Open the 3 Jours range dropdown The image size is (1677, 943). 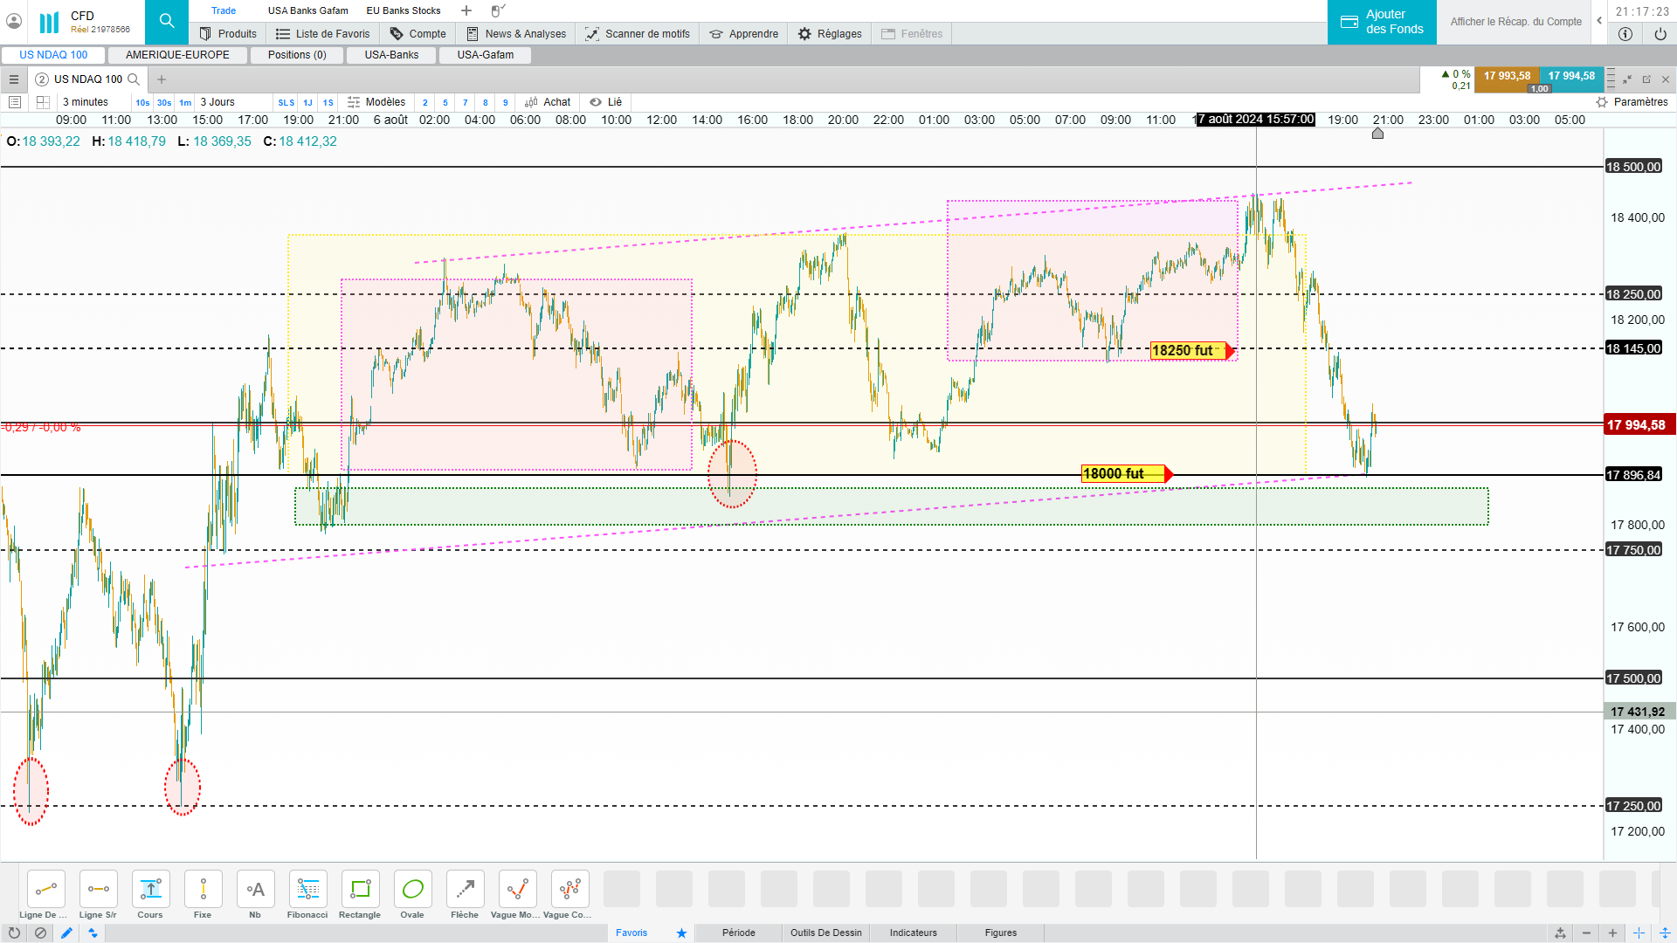[x=218, y=102]
